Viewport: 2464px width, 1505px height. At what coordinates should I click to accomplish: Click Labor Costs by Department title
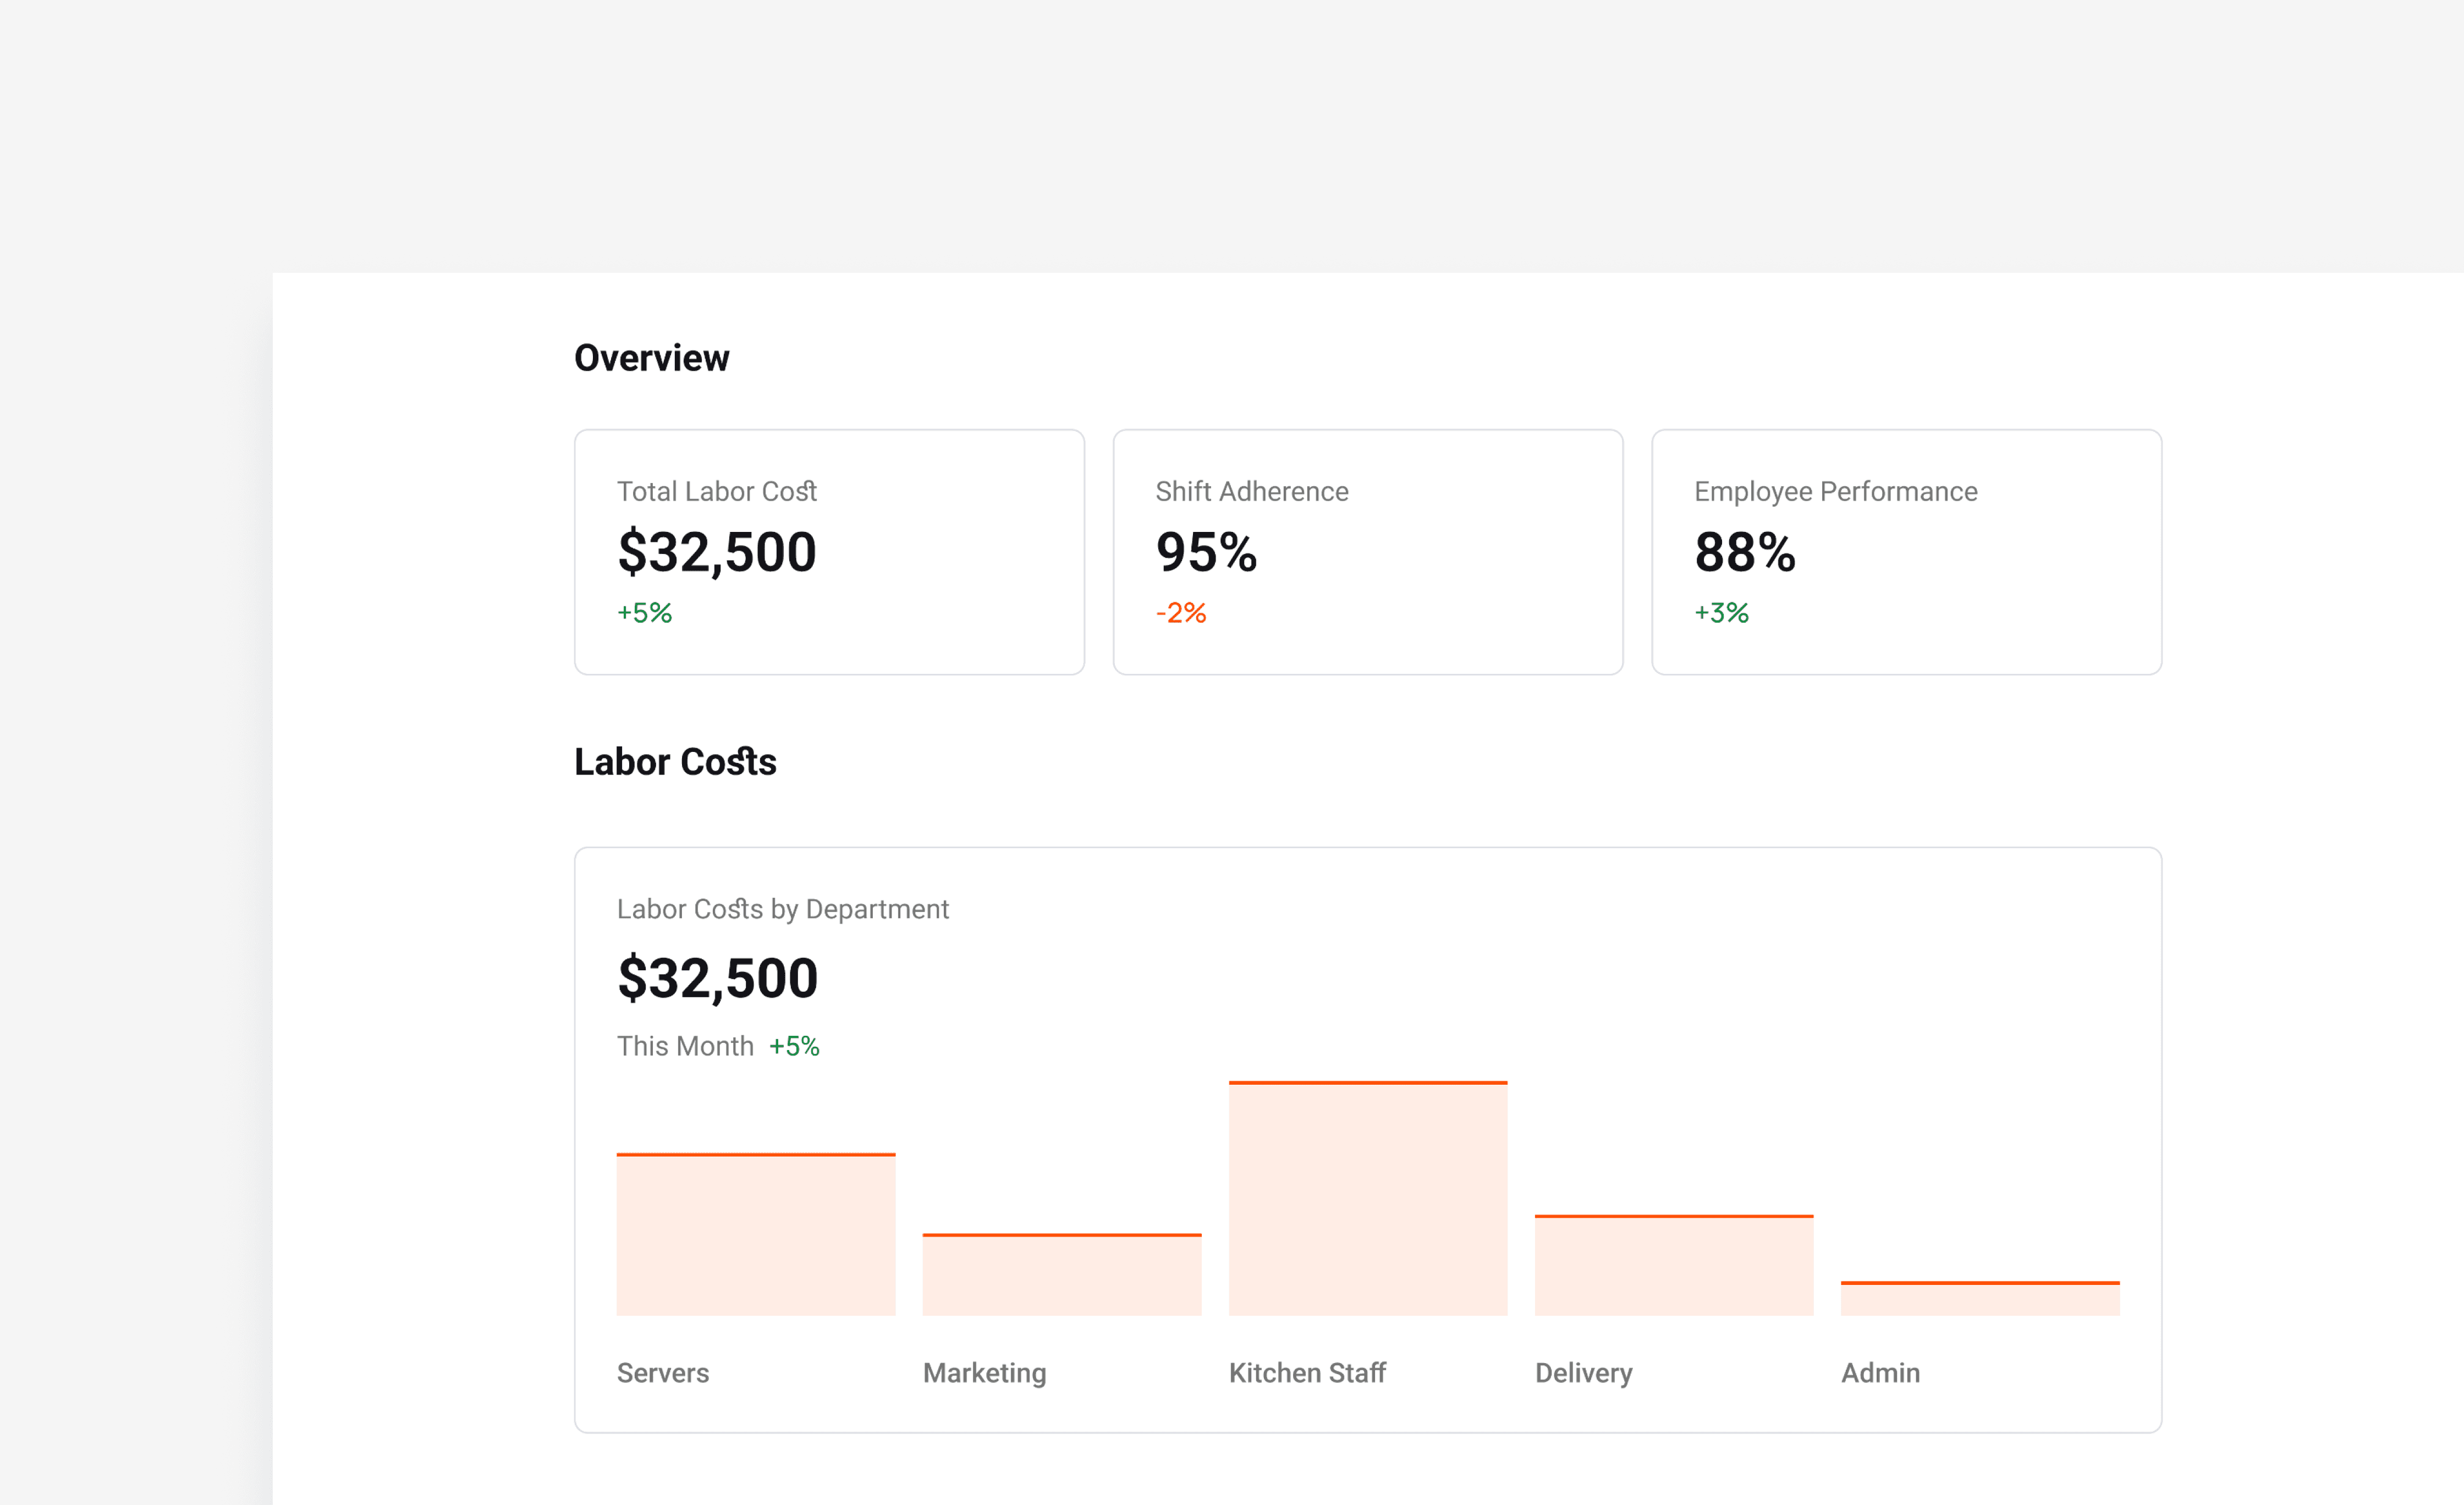[782, 909]
